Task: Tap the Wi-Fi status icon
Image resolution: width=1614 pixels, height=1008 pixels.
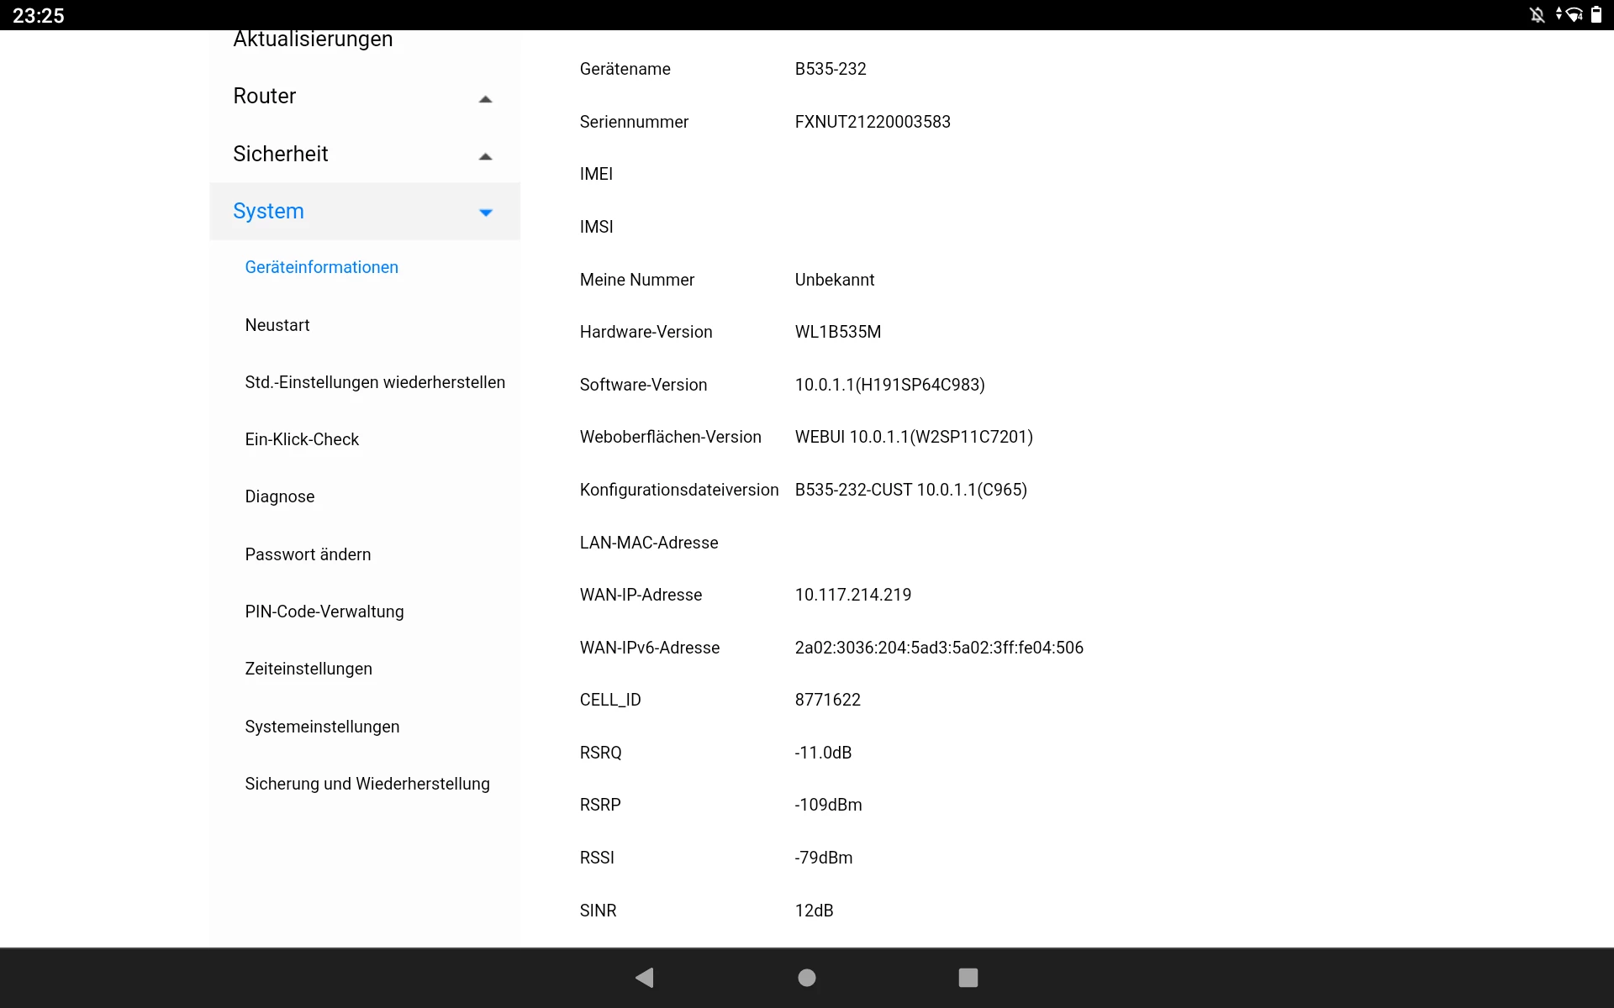Action: click(x=1574, y=15)
